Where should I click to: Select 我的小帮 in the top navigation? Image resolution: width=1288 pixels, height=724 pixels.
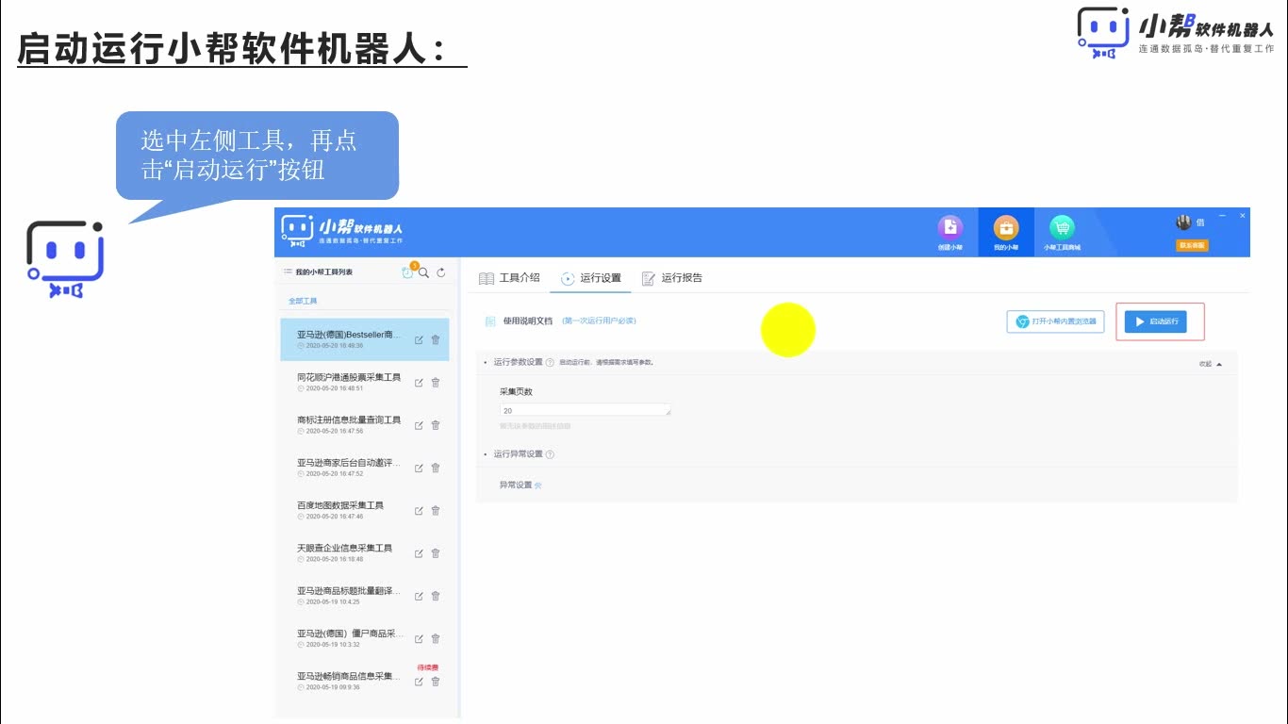point(1005,232)
